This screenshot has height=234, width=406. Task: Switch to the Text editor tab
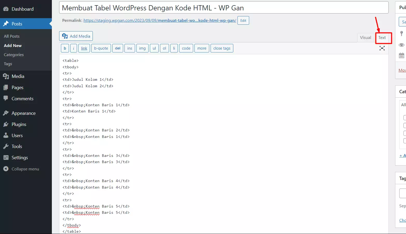(x=382, y=38)
